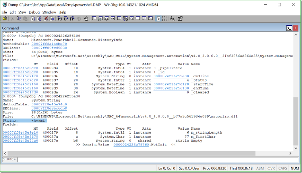The height and width of the screenshot is (173, 302).
Task: Click MT link 00007ff8a11e7e28 in _status row
Action: 20,80
